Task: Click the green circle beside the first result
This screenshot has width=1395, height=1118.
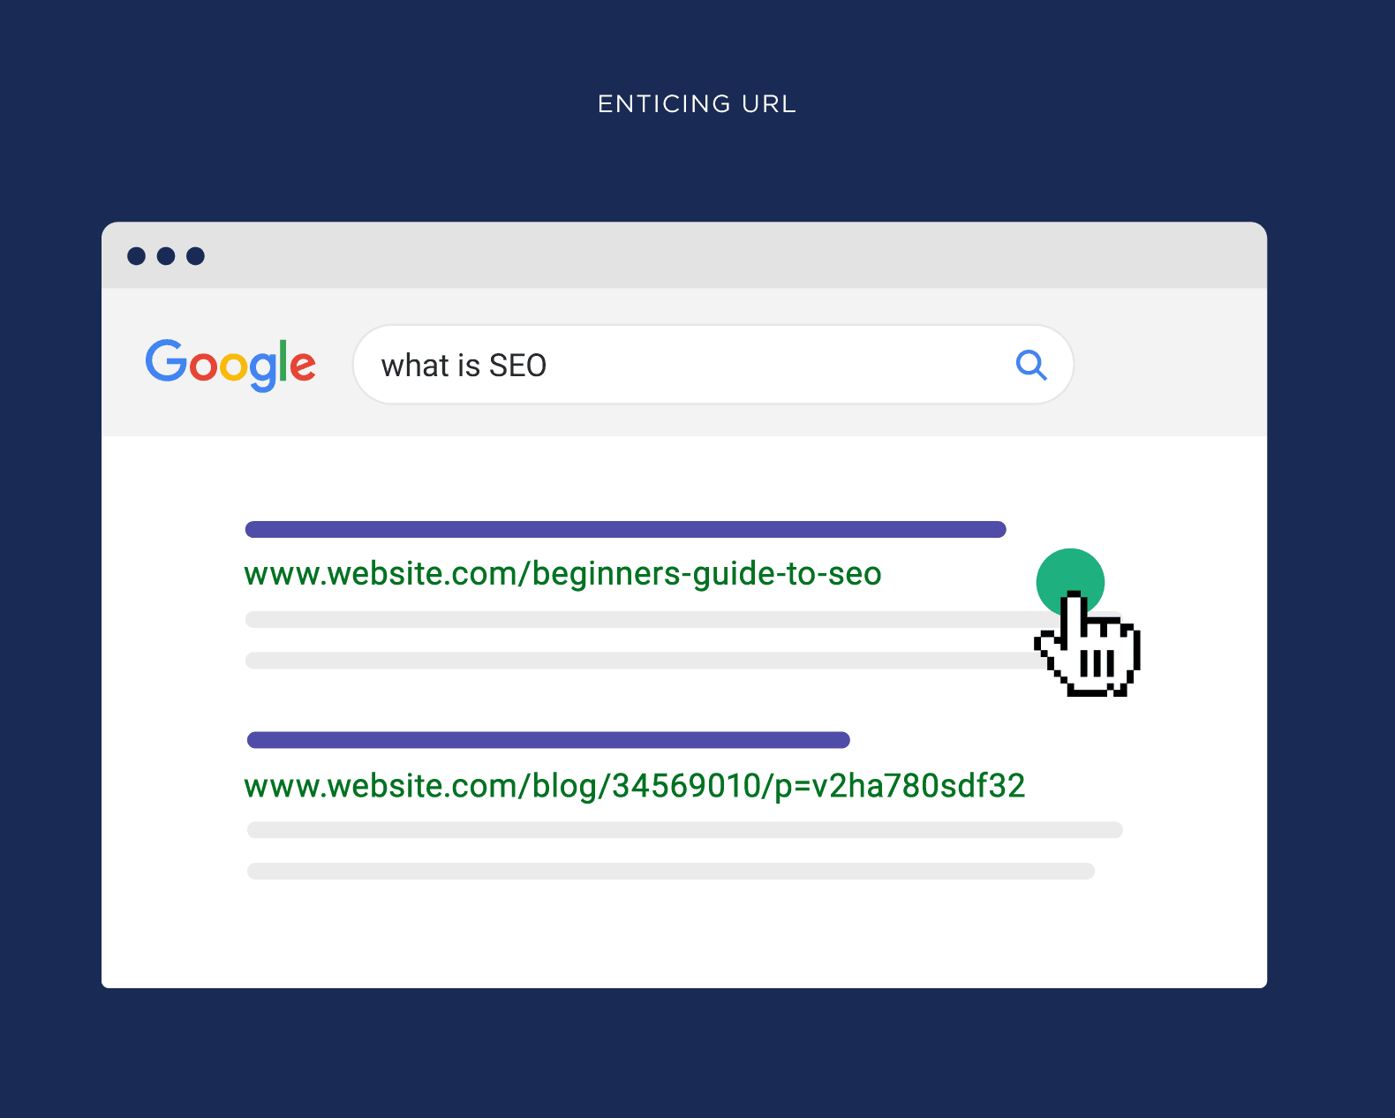Action: (x=1070, y=574)
